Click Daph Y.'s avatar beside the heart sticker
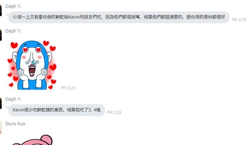 pos(1,35)
